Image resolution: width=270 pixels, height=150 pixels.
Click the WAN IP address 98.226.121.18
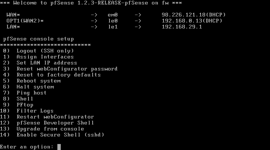click(183, 15)
